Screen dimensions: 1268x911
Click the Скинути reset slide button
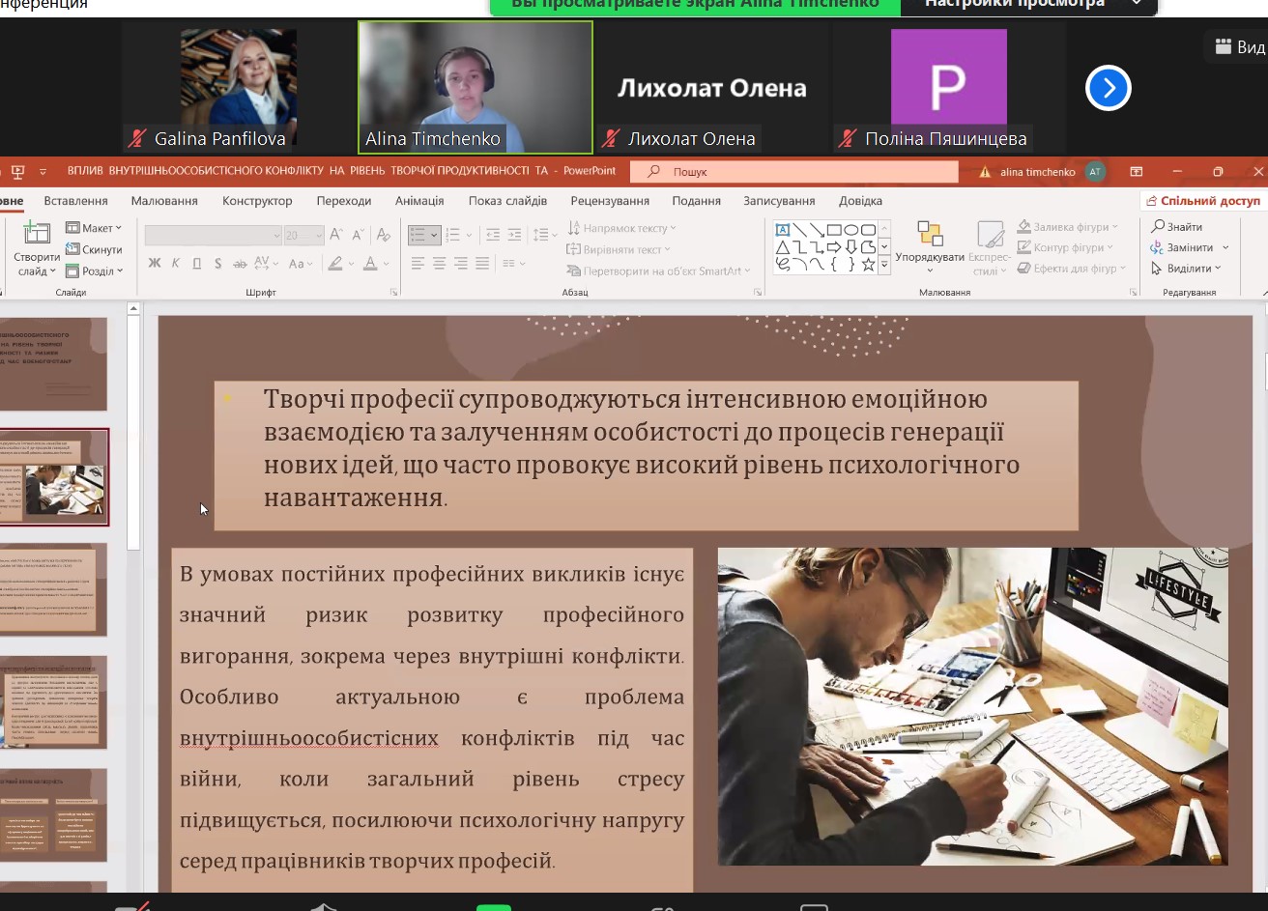tap(94, 249)
